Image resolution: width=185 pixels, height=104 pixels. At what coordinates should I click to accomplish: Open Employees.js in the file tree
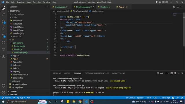click(29, 46)
